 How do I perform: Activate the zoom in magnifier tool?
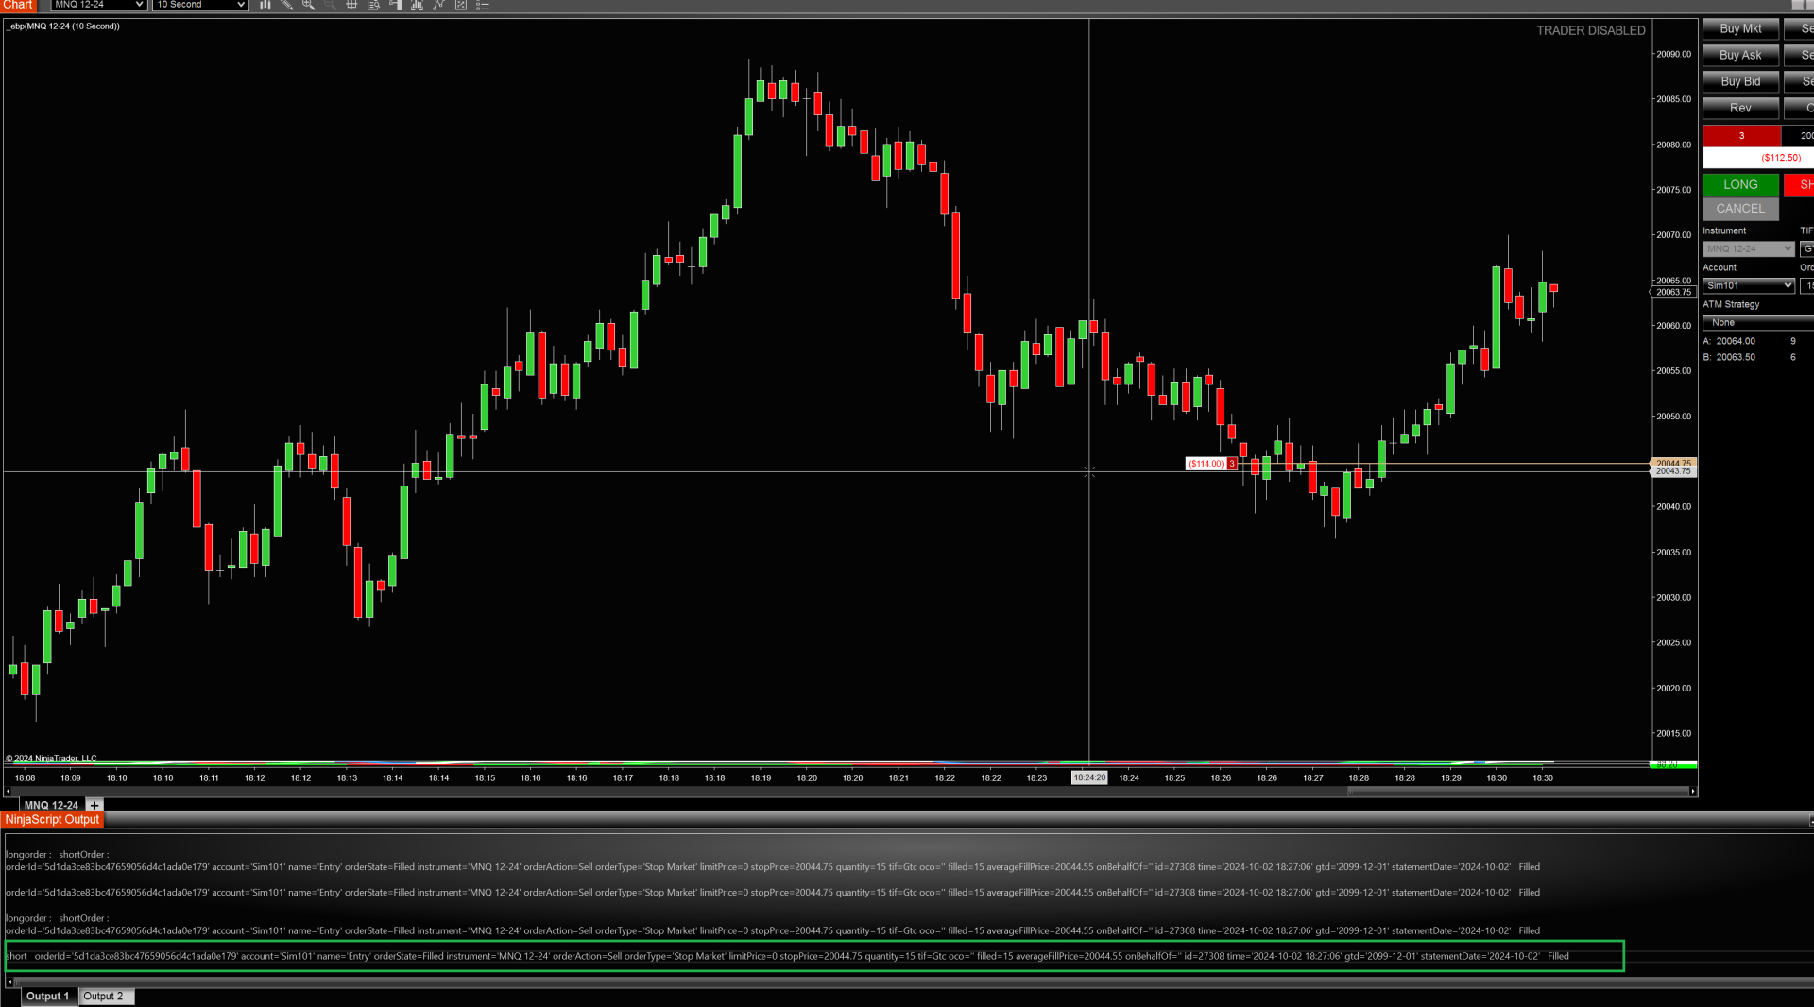308,5
